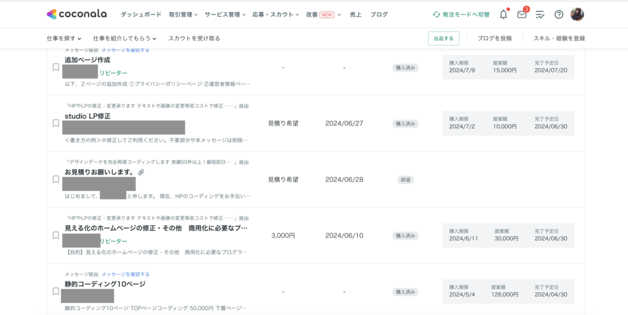
Task: Click the 発注モードへ切替 switch icon
Action: [436, 15]
